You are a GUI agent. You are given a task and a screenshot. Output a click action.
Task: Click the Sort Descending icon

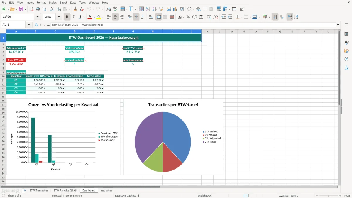pos(155,9)
